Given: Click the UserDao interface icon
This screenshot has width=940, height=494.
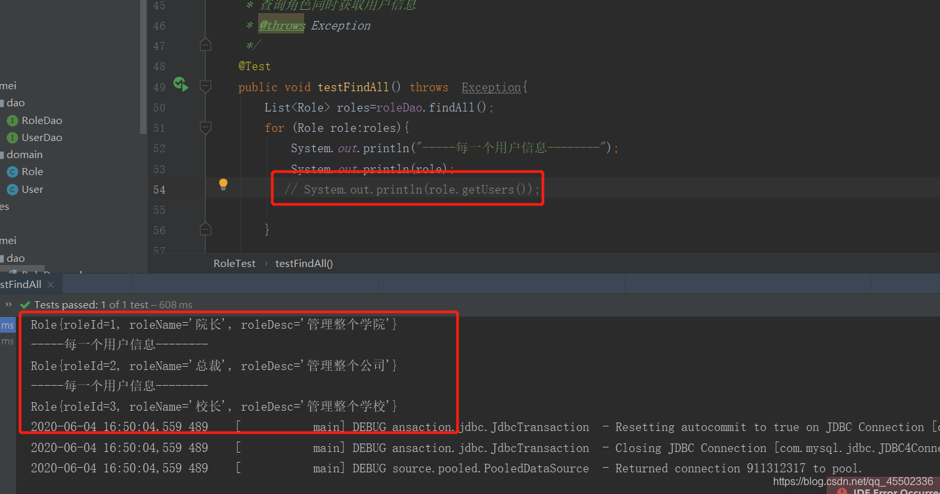Looking at the screenshot, I should point(12,138).
